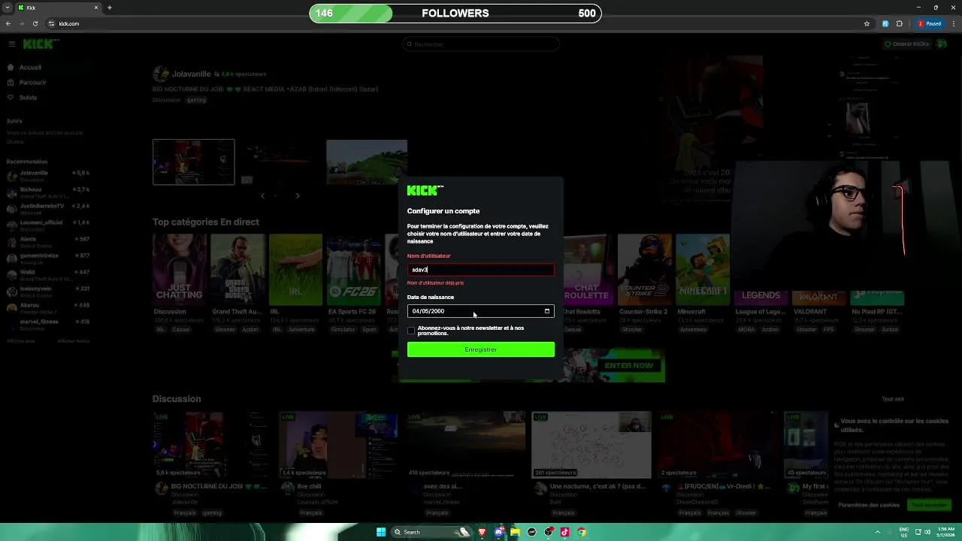962x541 pixels.
Task: Click the green profile avatar icon
Action: tap(942, 44)
